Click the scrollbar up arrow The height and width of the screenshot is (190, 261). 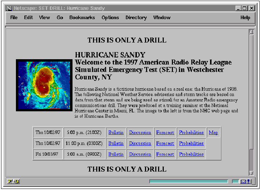tap(251, 32)
